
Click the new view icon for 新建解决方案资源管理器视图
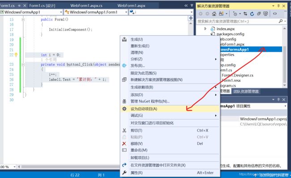(x=124, y=80)
